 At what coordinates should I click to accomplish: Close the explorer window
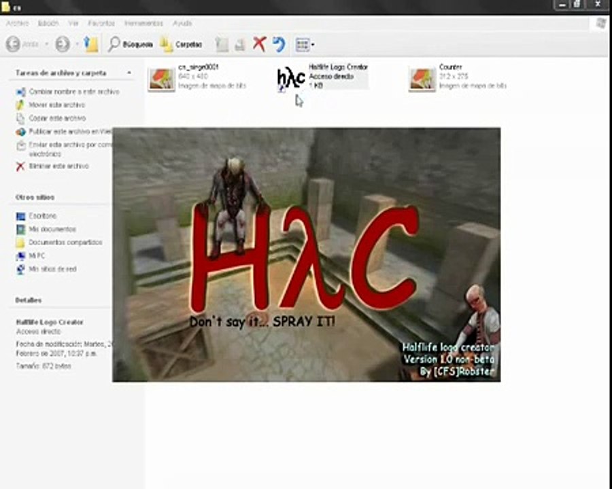point(598,5)
